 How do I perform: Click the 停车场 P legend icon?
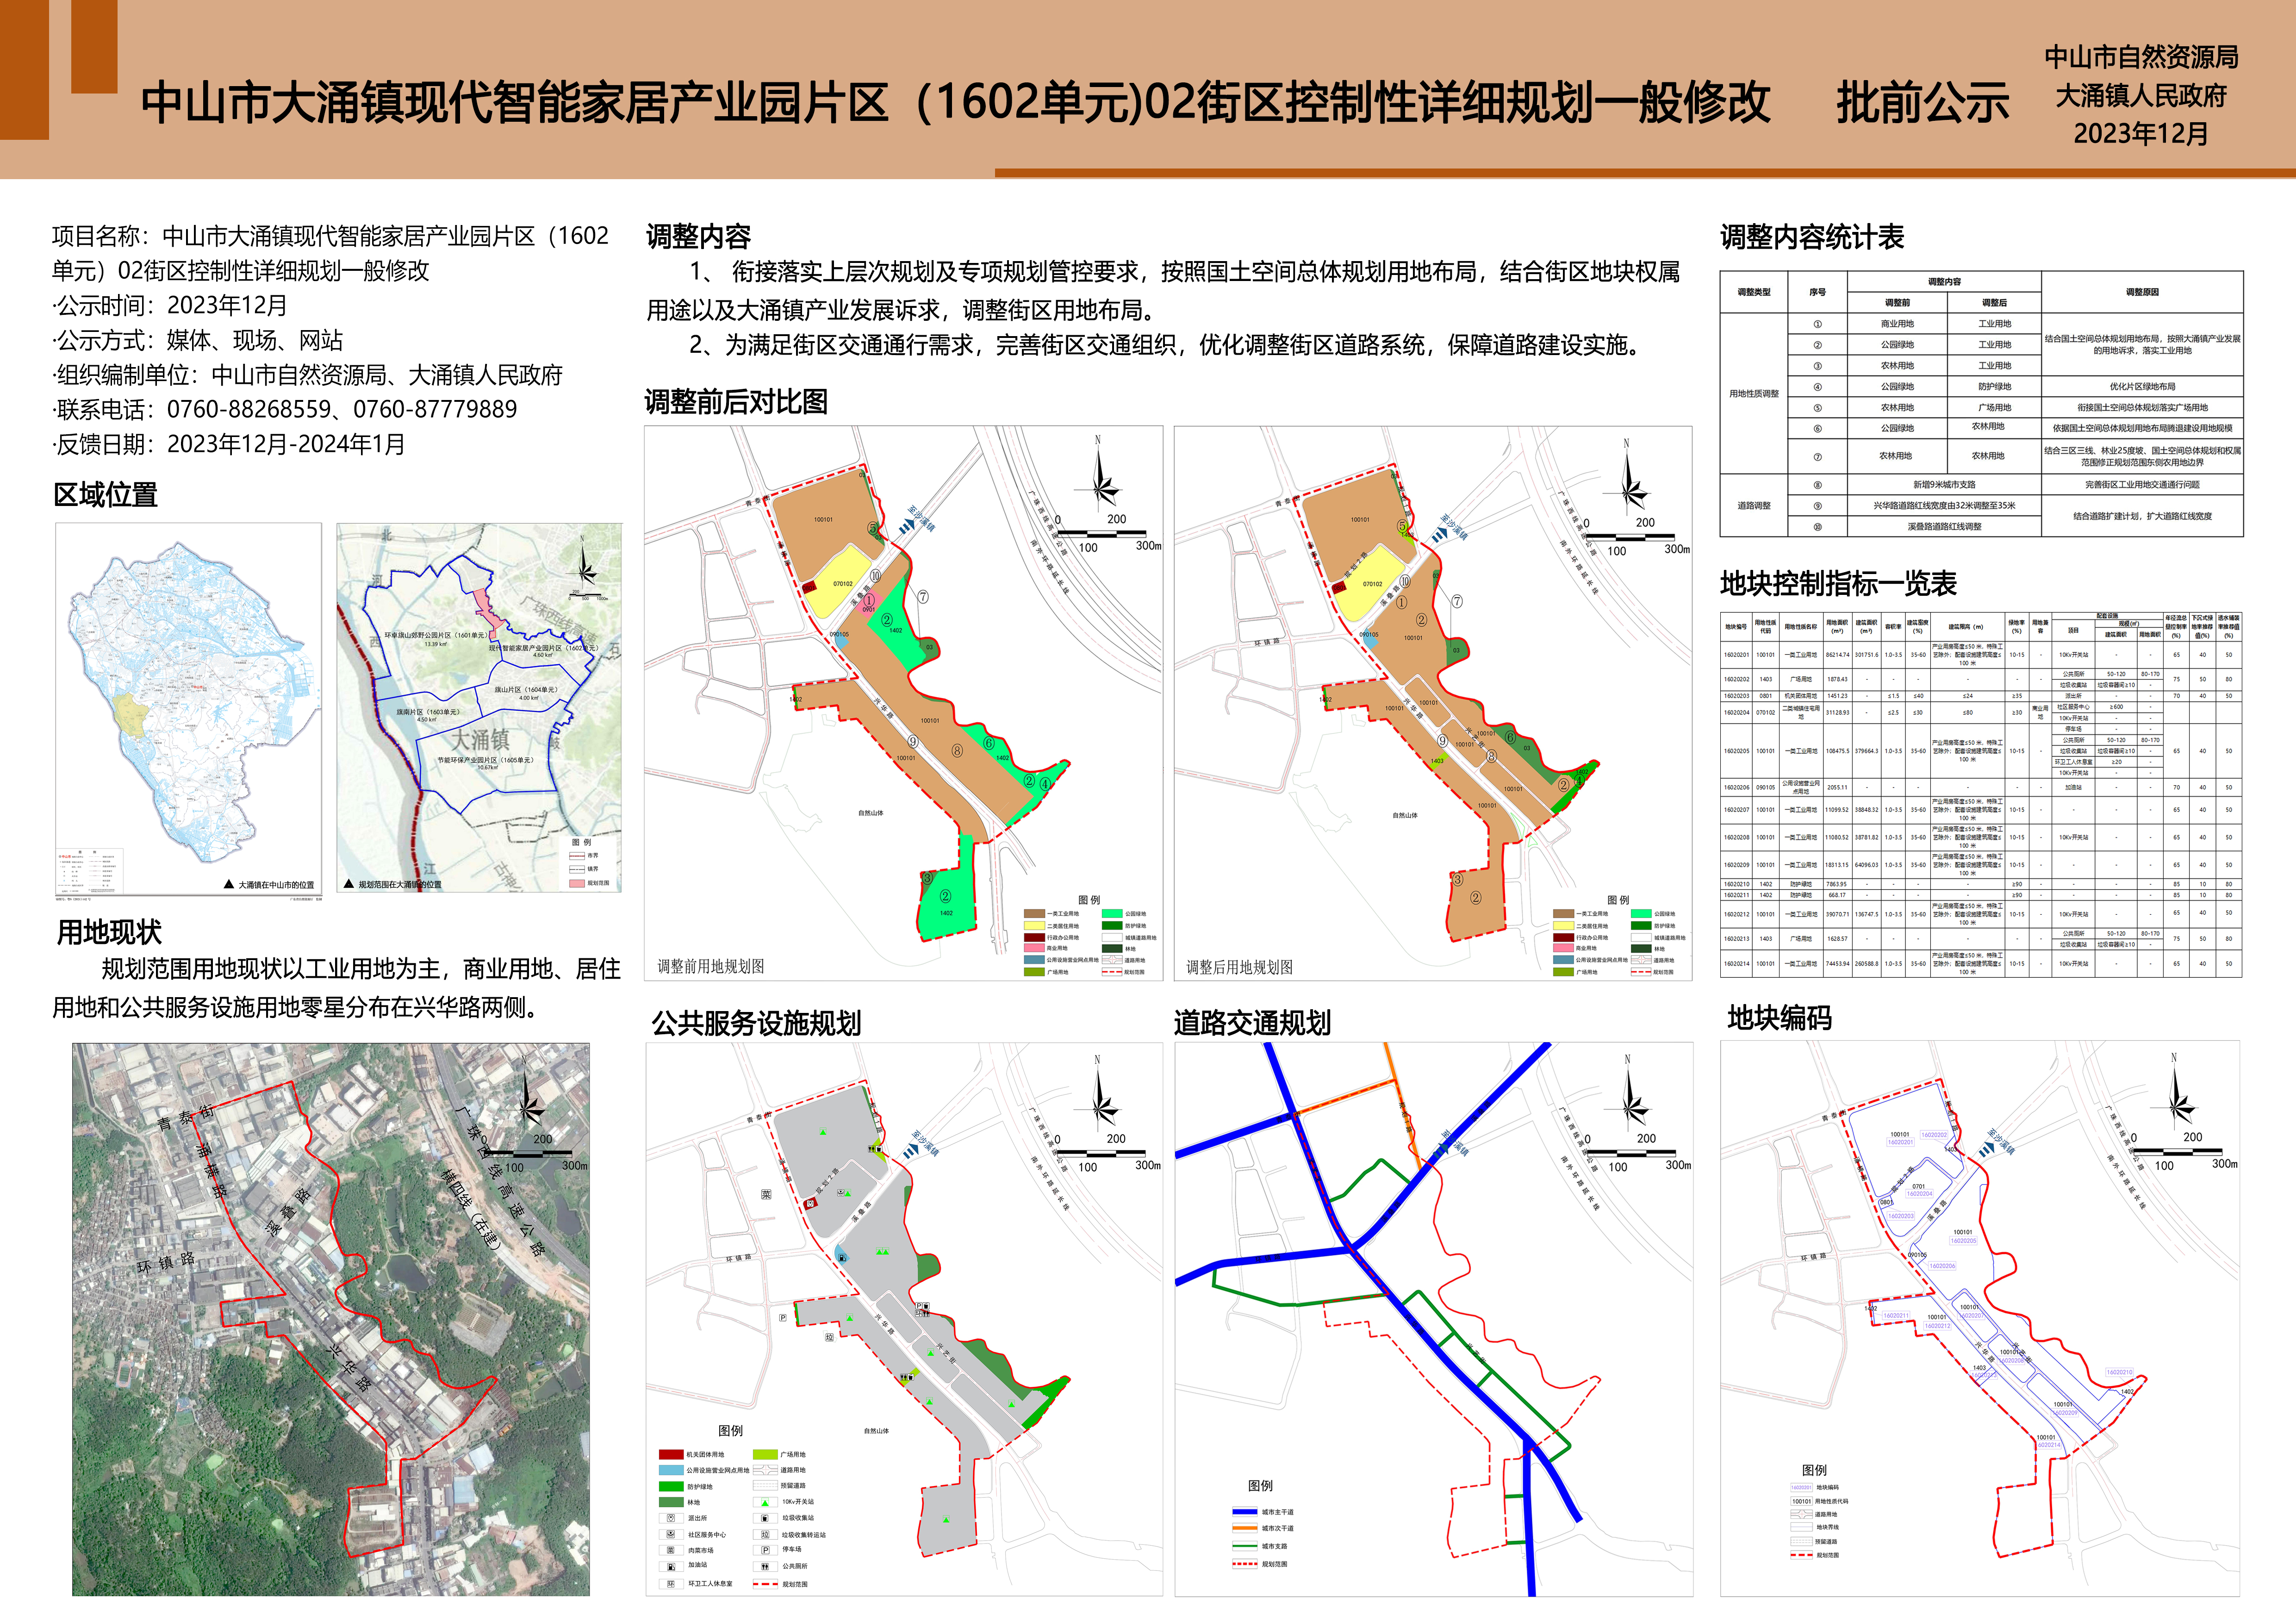(765, 1550)
